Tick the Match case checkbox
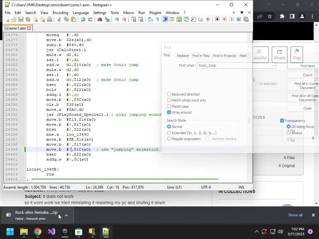The image size is (319, 239). [169, 106]
